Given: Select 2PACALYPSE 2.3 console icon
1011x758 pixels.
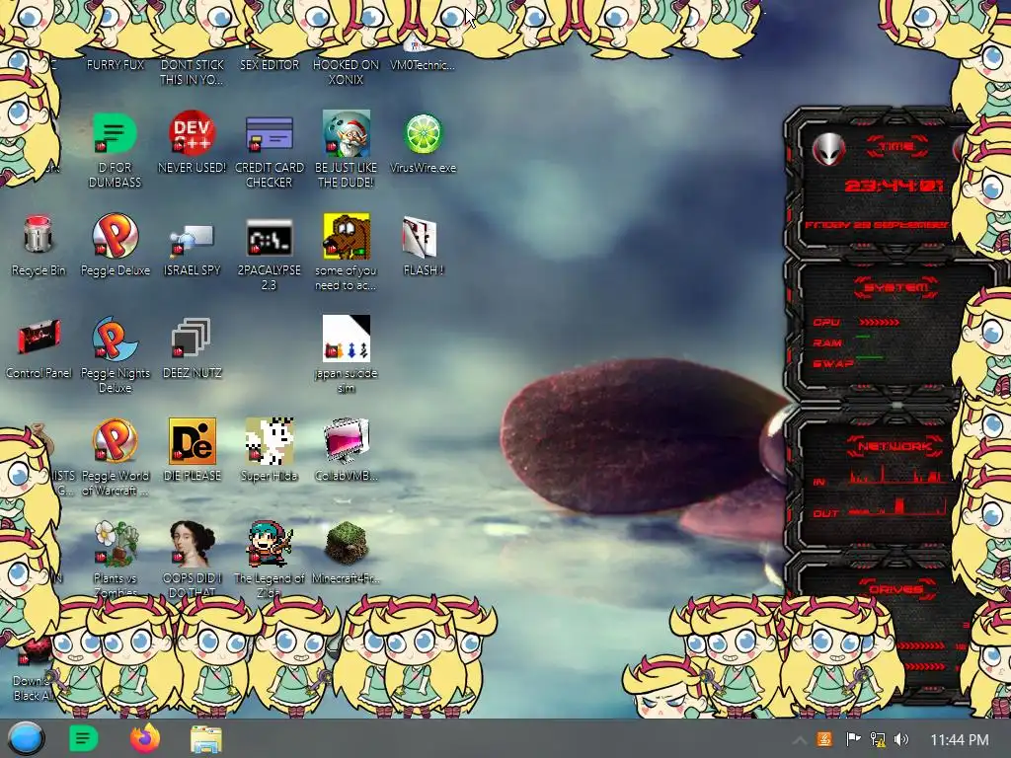Looking at the screenshot, I should (269, 237).
